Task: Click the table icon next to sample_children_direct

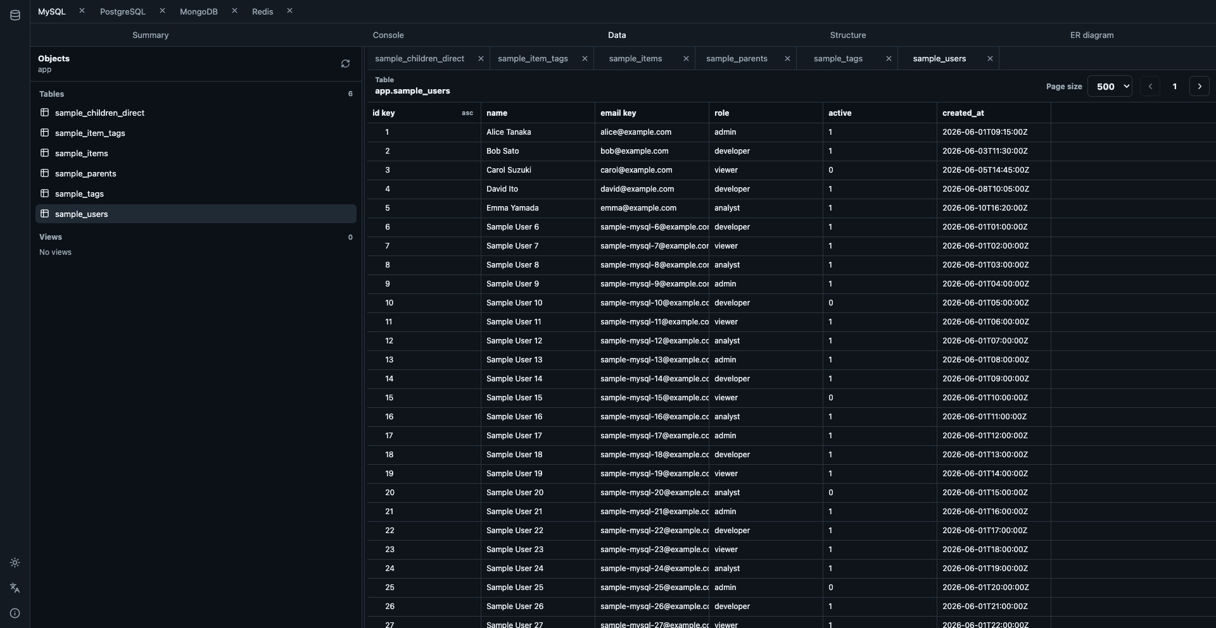Action: click(45, 113)
